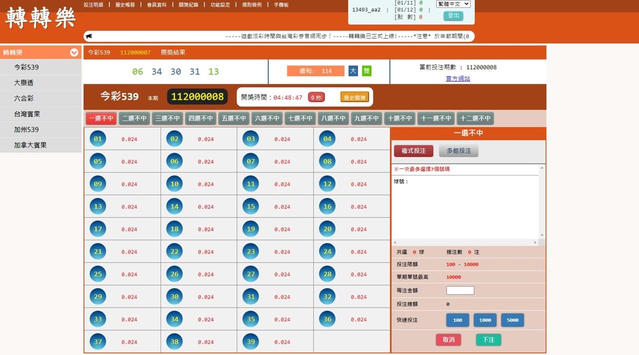Open 手機板 in top menu
The height and width of the screenshot is (355, 639).
281,4
